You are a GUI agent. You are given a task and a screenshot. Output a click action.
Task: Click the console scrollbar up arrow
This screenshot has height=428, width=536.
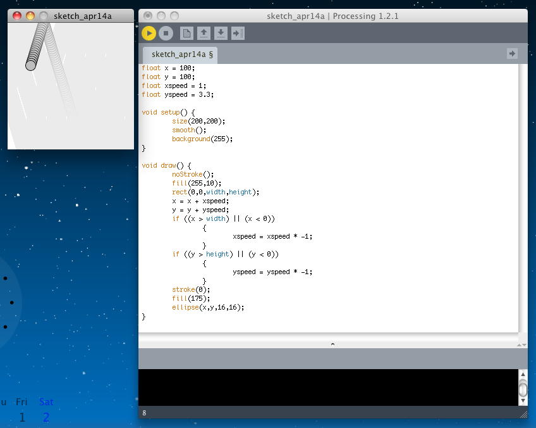523,374
